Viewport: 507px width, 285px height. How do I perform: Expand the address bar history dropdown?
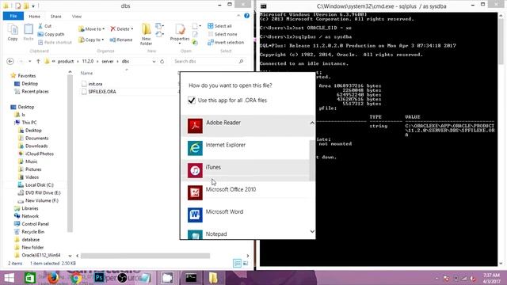tap(154, 61)
